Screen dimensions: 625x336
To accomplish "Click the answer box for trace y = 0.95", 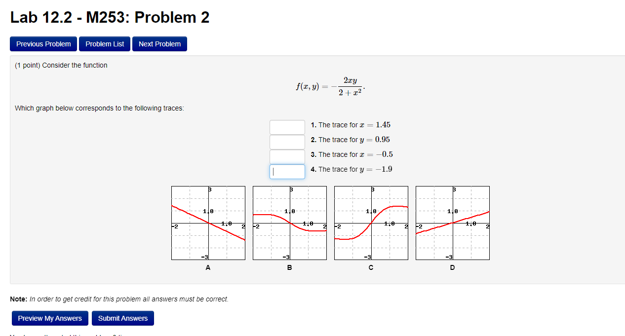I will point(287,142).
